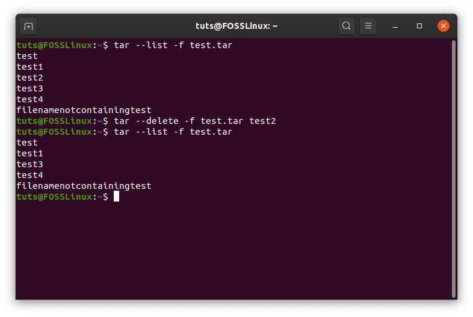Click the tar --delete command line
The image size is (473, 317).
pyautogui.click(x=195, y=121)
